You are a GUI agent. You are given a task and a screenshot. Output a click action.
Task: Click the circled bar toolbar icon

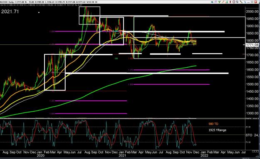pos(234,2)
